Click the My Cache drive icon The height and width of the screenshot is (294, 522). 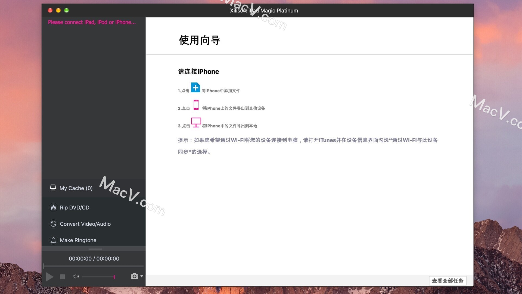[x=53, y=188]
